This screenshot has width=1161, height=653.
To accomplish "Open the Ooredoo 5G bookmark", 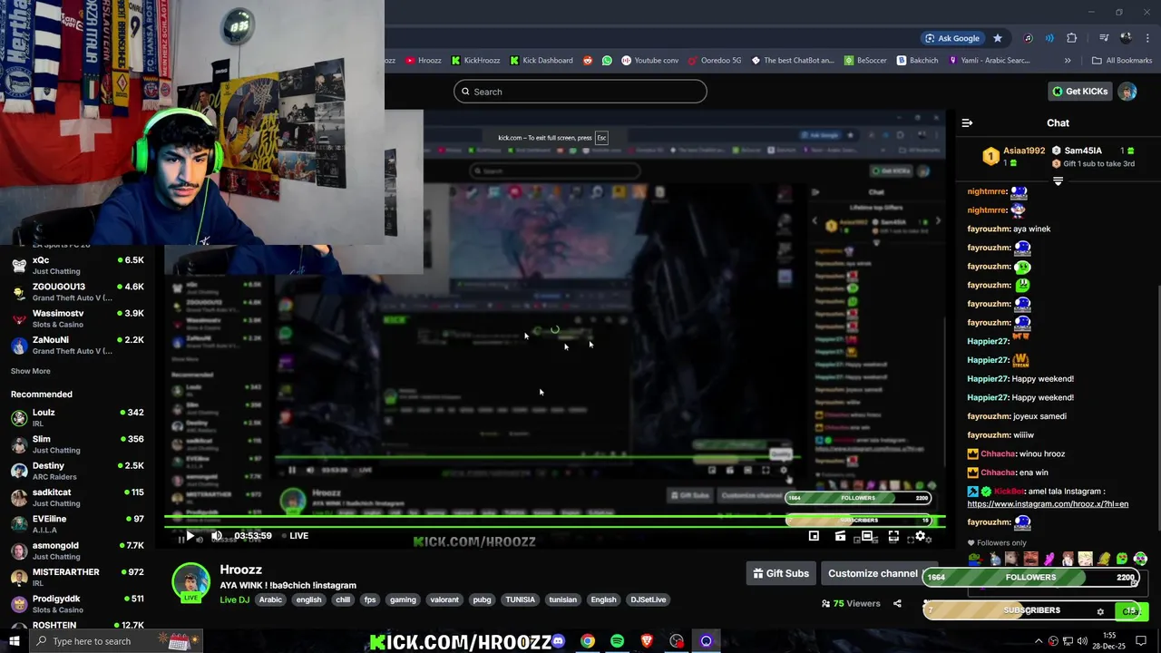I will coord(715,61).
